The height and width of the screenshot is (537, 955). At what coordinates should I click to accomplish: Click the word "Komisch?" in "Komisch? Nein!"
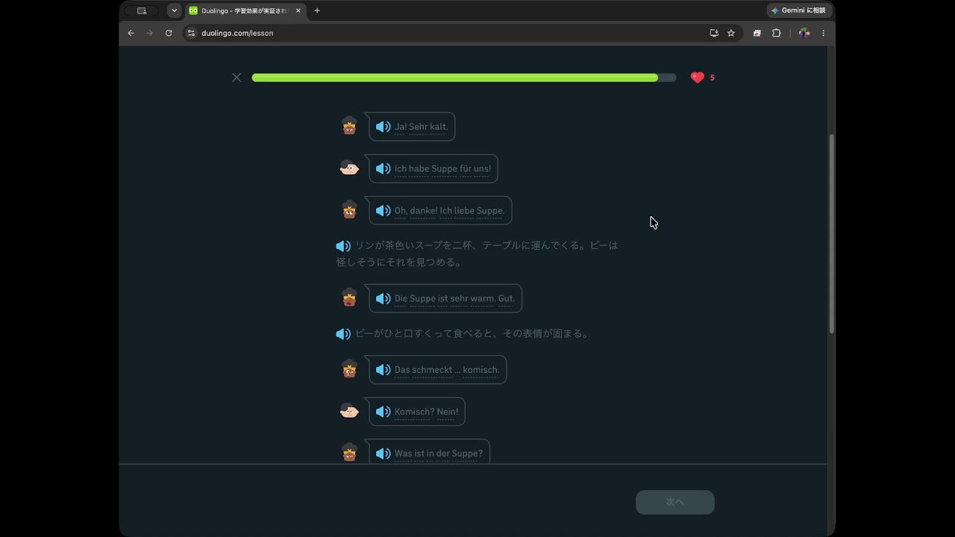(413, 412)
